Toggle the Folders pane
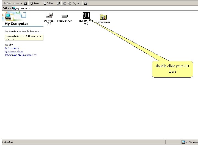Image resolution: width=198 pixels, height=148 pixels. [49, 3]
